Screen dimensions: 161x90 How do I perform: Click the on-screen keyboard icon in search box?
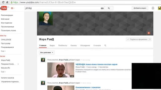pyautogui.click(x=102, y=8)
